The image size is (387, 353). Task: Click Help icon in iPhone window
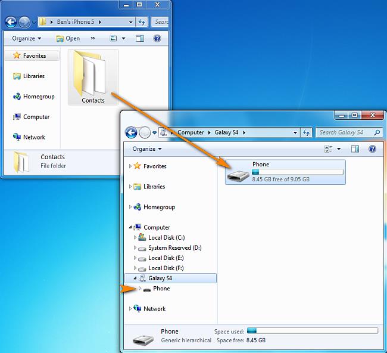157,38
